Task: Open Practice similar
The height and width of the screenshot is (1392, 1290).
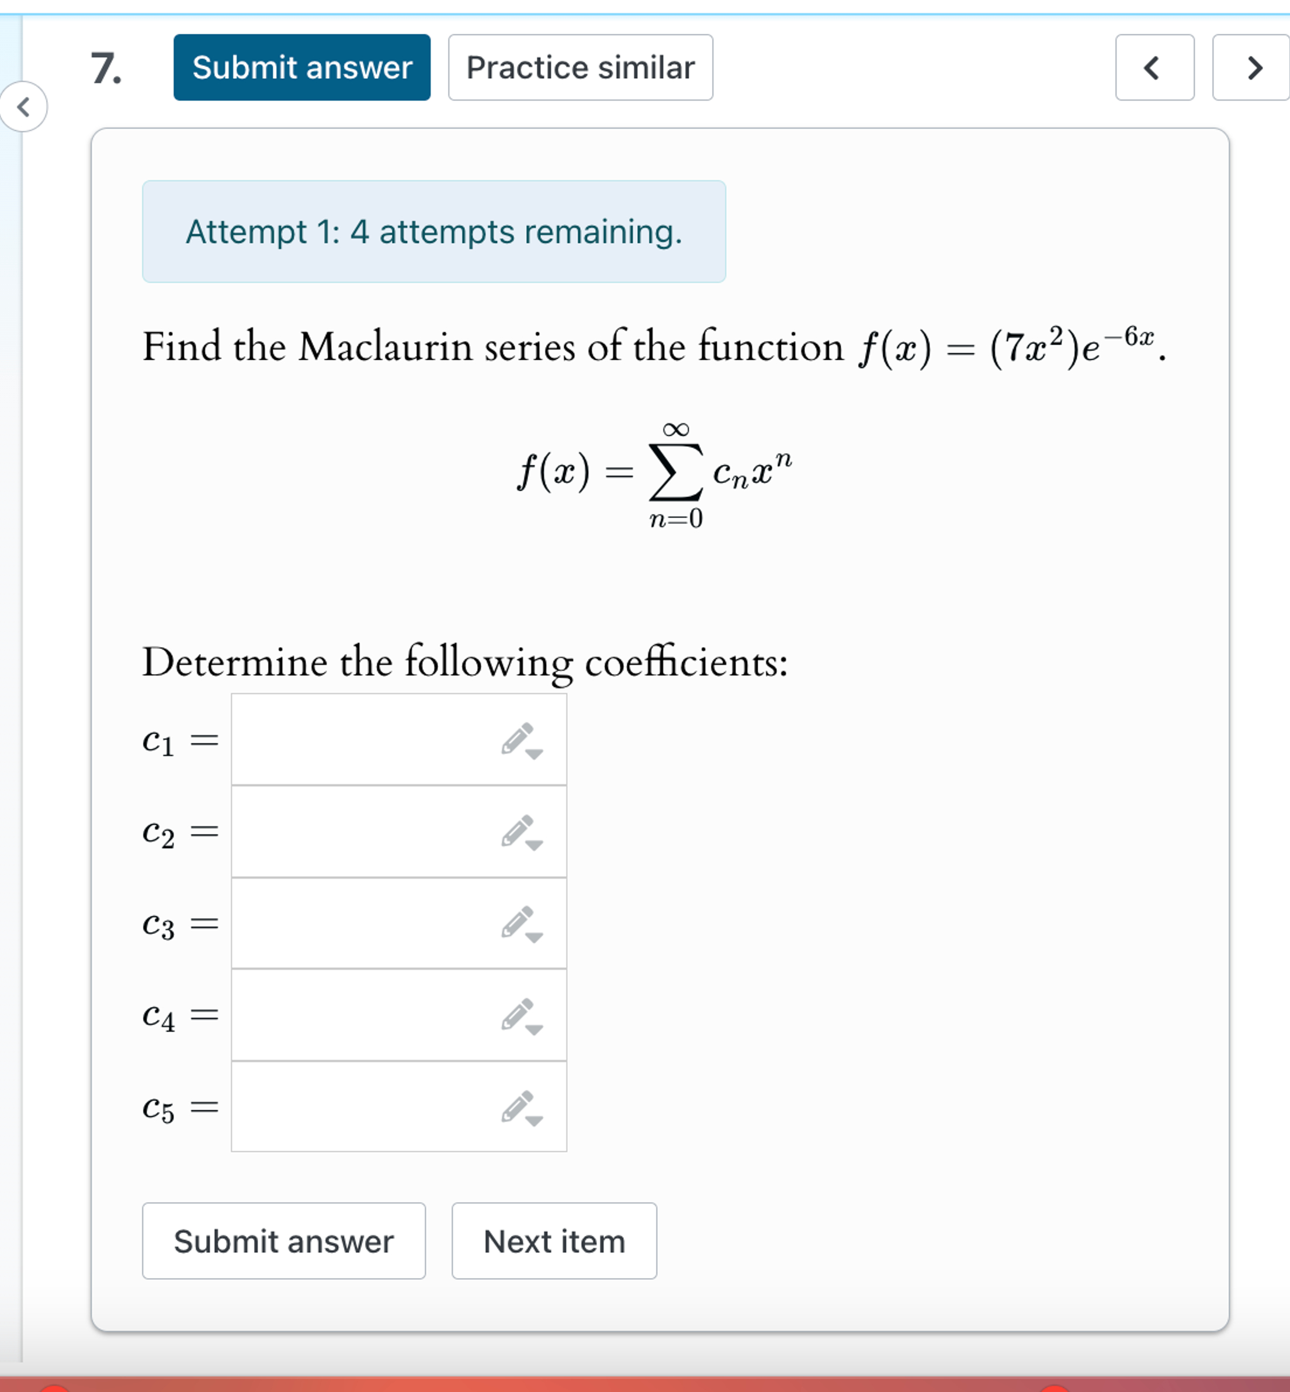Action: 580,67
